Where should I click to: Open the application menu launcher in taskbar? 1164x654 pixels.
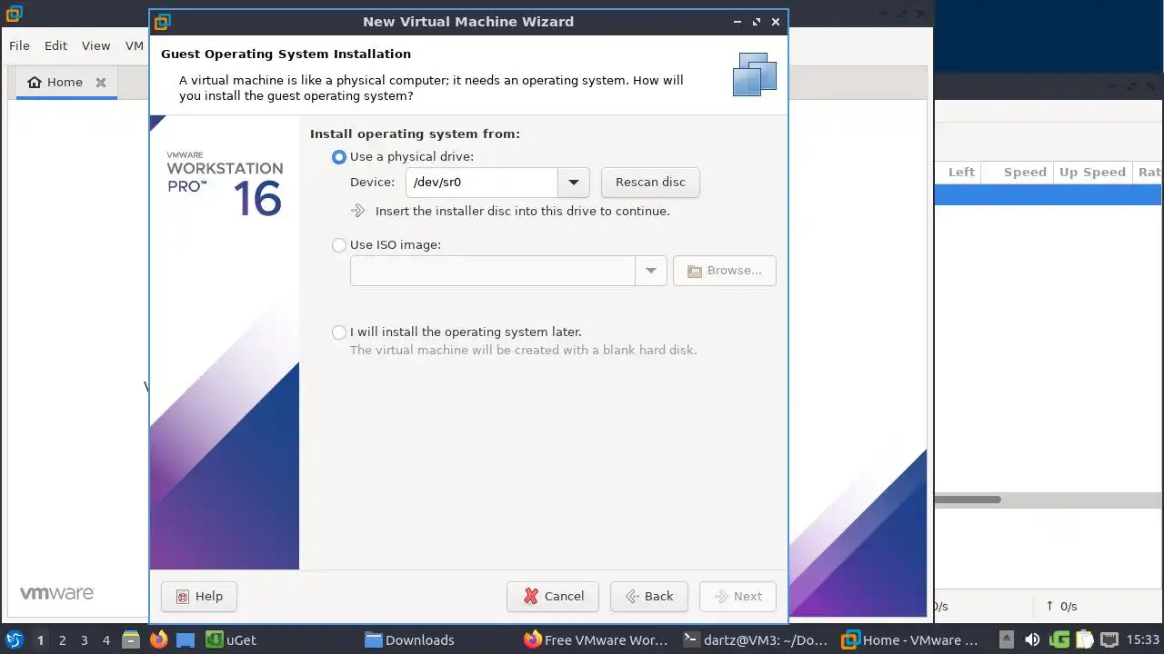pos(15,640)
